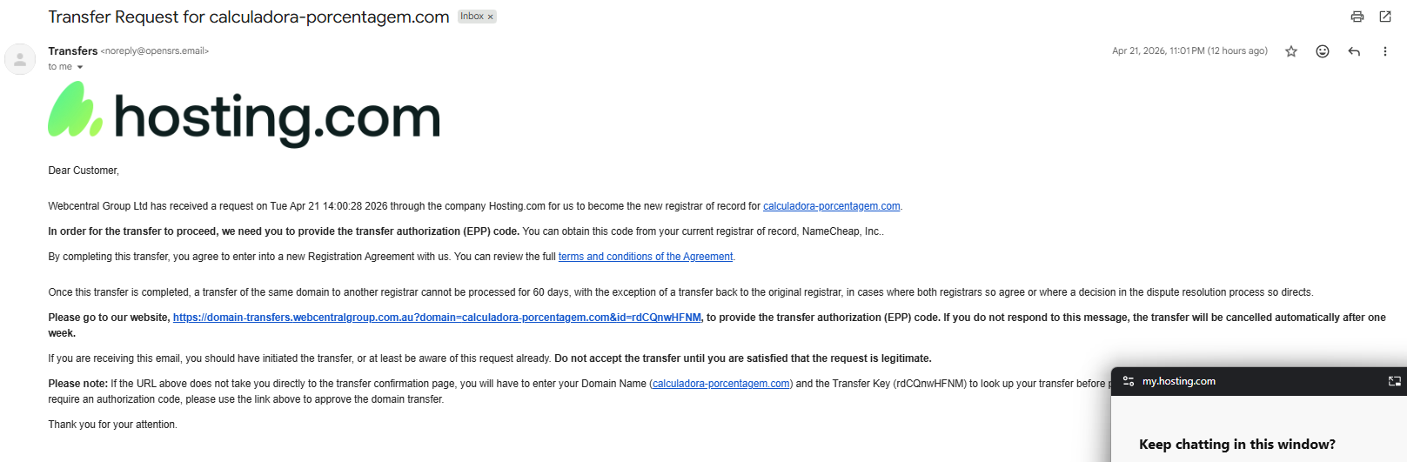Click the sender's profile avatar
The height and width of the screenshot is (462, 1407).
click(x=20, y=59)
